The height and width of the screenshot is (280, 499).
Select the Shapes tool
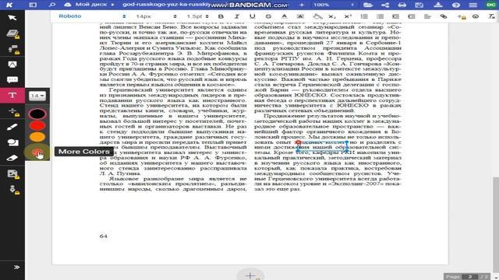point(12,142)
